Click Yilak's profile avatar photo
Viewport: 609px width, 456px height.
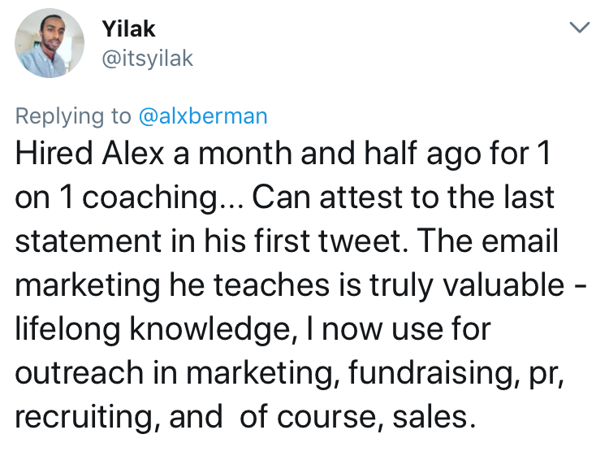[x=50, y=43]
